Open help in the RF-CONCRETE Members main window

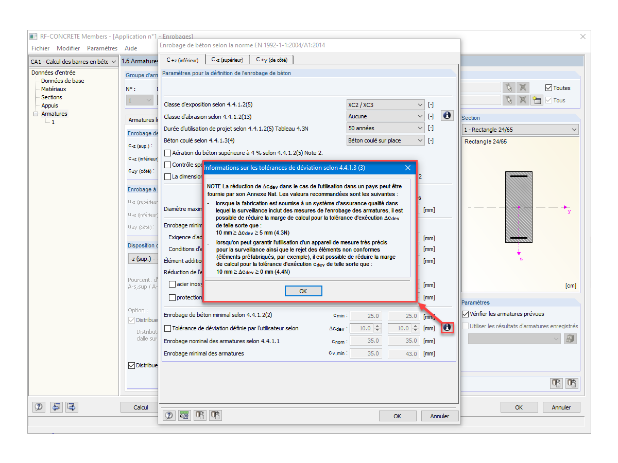pyautogui.click(x=39, y=406)
